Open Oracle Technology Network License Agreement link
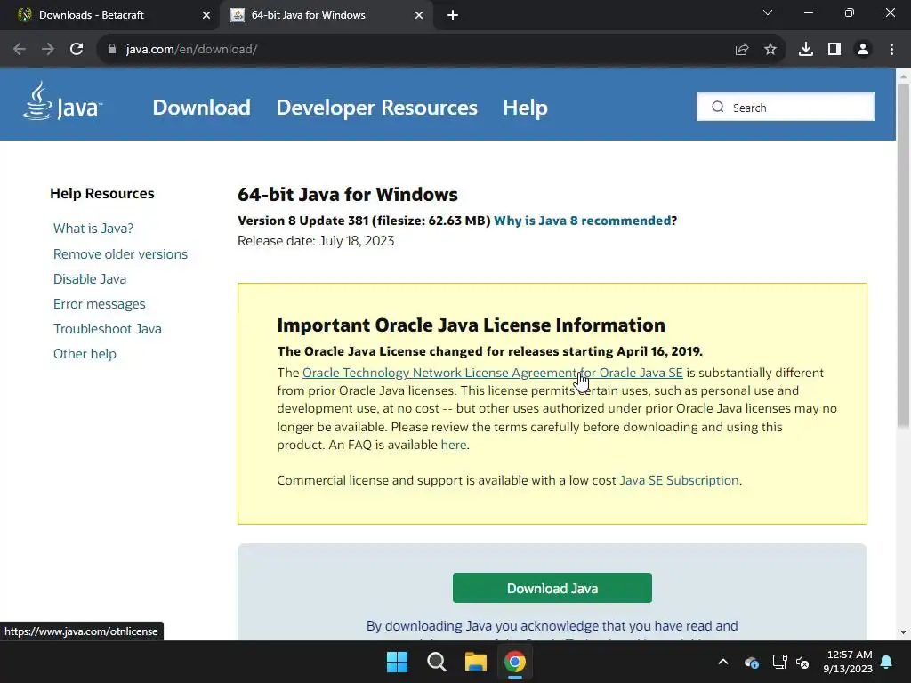The width and height of the screenshot is (911, 683). (x=493, y=373)
